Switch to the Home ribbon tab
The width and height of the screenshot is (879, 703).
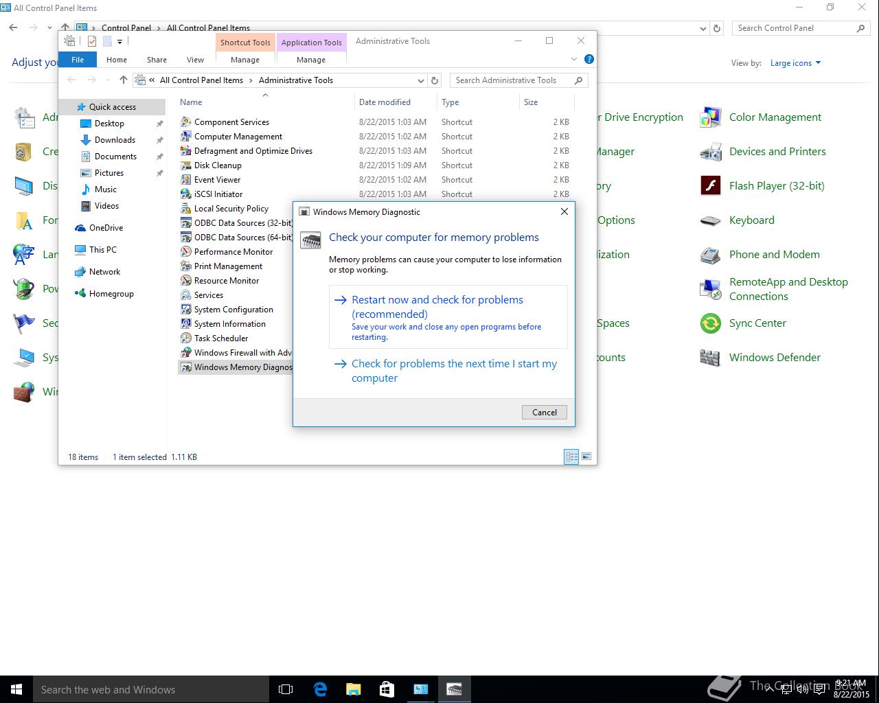tap(117, 60)
